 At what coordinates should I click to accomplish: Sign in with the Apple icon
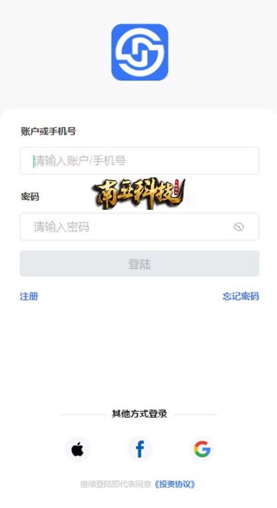(x=77, y=449)
